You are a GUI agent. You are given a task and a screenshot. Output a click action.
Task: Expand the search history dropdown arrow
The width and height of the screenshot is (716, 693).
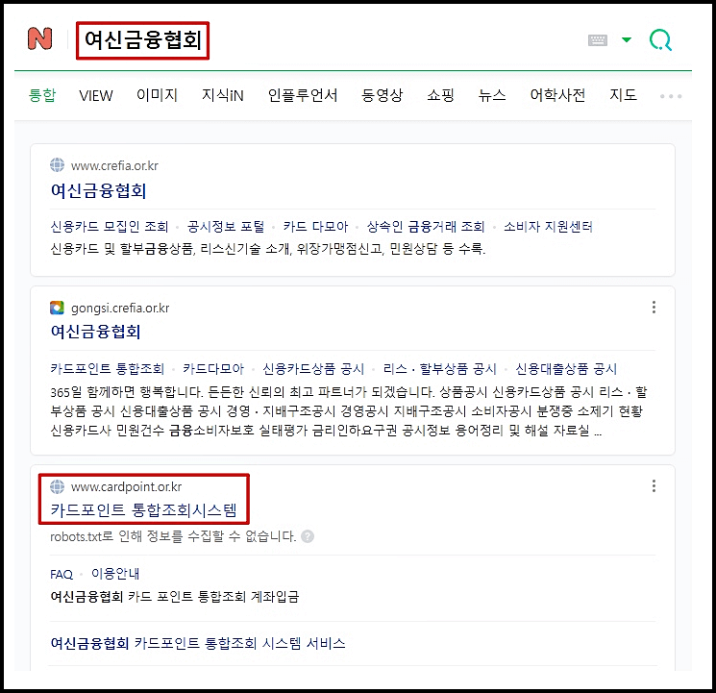coord(627,39)
